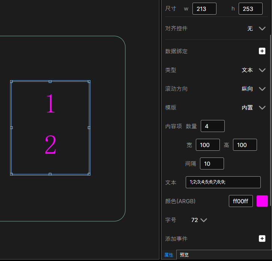Click the 内容项 label

click(x=173, y=126)
